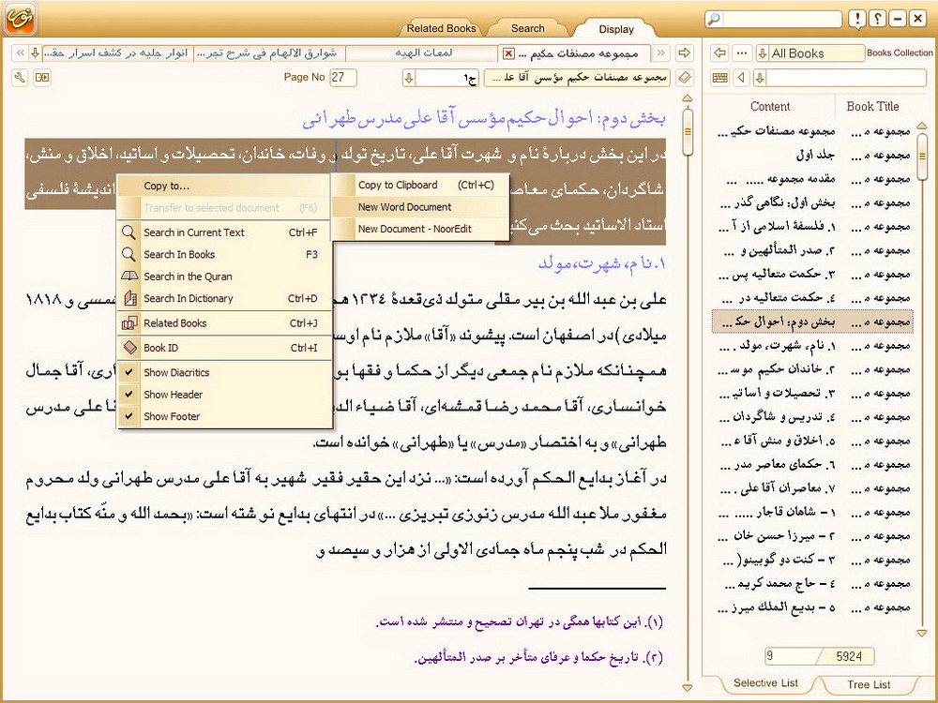Screen dimensions: 938x703
Task: Click the eraser icon beside the book title
Action: click(x=685, y=77)
